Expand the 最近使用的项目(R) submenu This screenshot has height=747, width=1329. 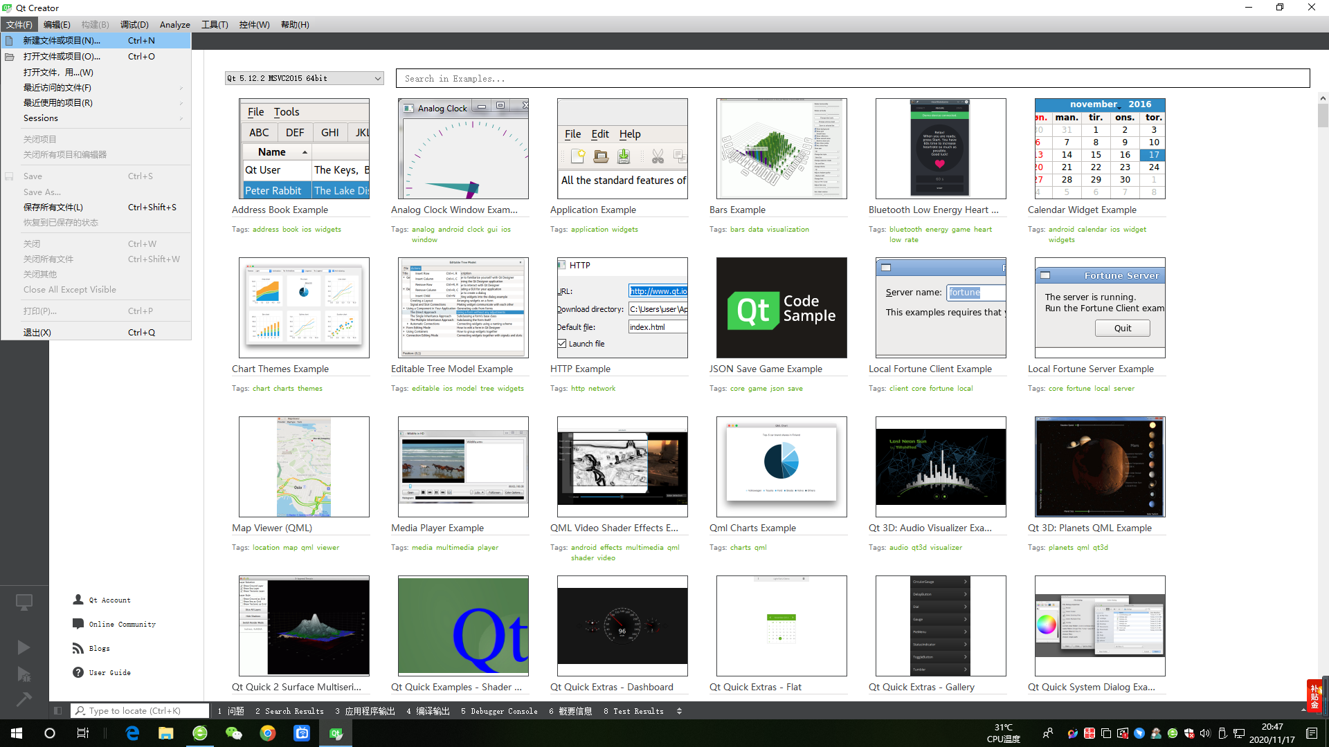pos(96,103)
